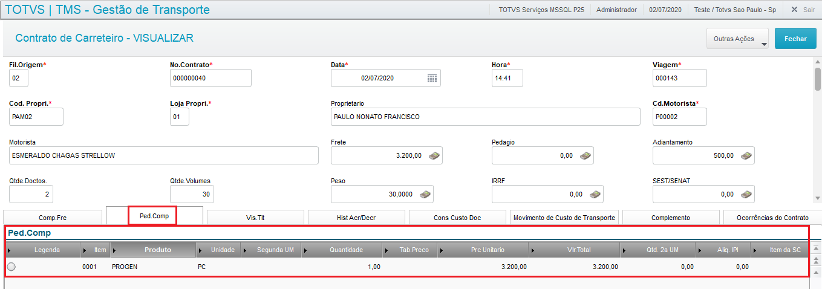The image size is (822, 289).
Task: Switch to the Comp.Fre tab
Action: tap(53, 218)
